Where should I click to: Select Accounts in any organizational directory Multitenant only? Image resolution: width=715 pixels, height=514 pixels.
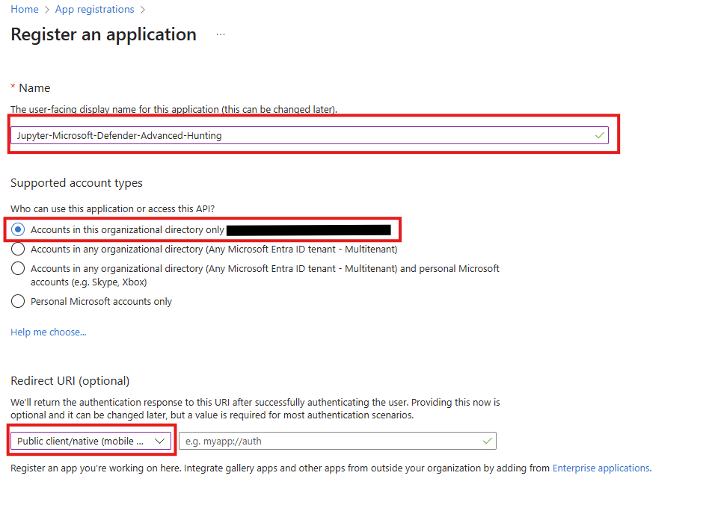[18, 249]
